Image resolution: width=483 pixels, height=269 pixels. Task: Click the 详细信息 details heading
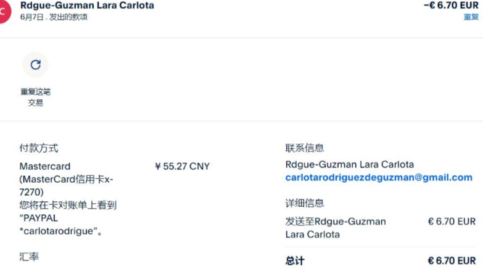click(x=305, y=203)
